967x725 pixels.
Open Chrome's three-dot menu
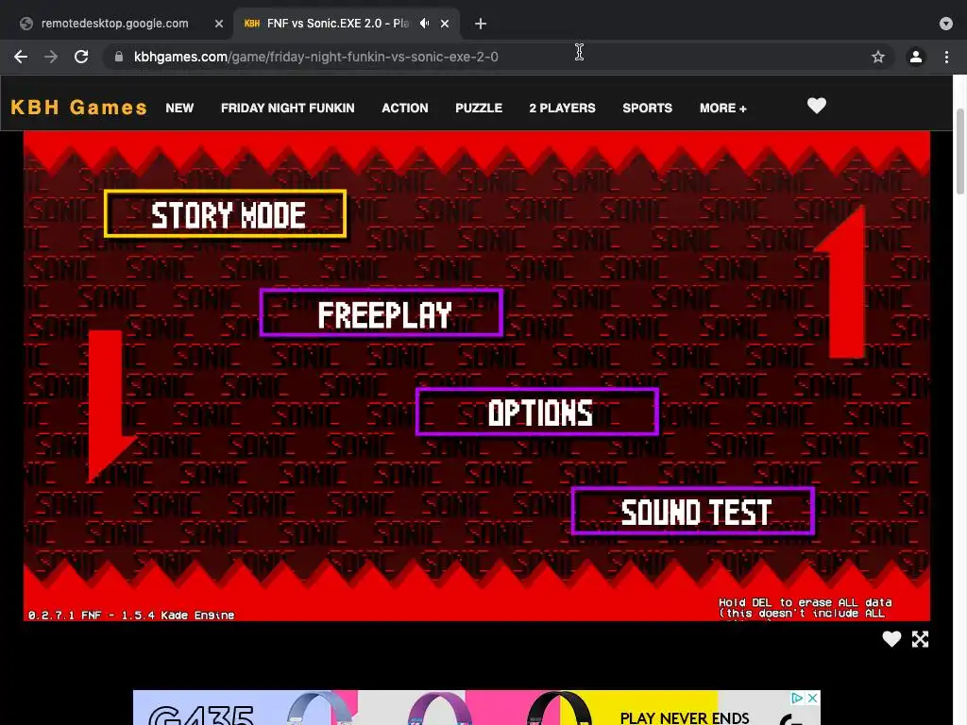[x=946, y=57]
